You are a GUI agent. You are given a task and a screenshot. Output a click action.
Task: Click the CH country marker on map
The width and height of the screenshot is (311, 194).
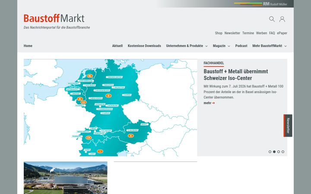(x=89, y=138)
